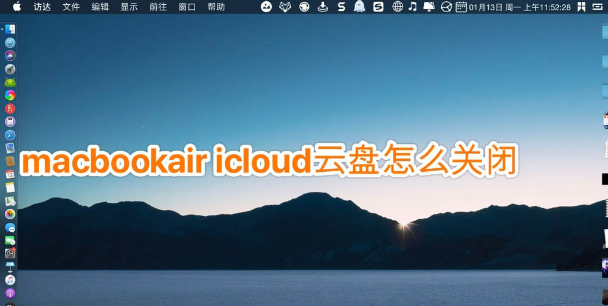Click the fox head menu bar icon

(x=285, y=7)
